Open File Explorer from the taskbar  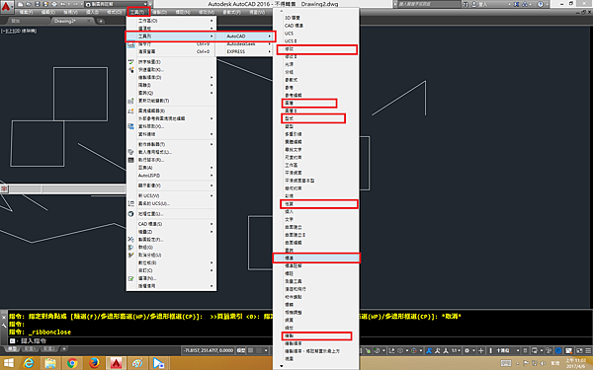[x=50, y=363]
